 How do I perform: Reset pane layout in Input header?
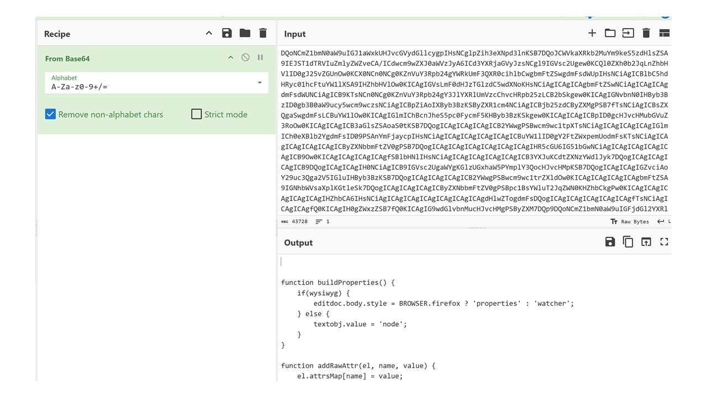point(664,34)
